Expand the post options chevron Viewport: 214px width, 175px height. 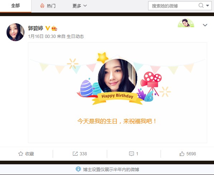[x=205, y=25]
